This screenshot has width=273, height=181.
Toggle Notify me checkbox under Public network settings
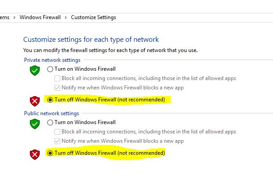tap(57, 141)
